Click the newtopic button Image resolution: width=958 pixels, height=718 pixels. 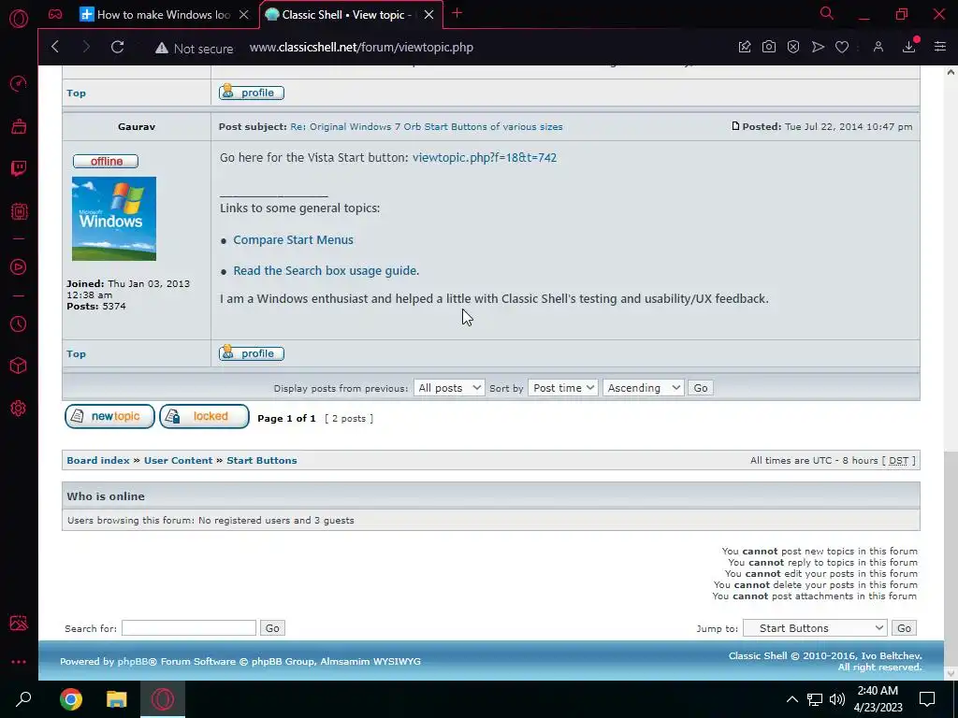(110, 416)
